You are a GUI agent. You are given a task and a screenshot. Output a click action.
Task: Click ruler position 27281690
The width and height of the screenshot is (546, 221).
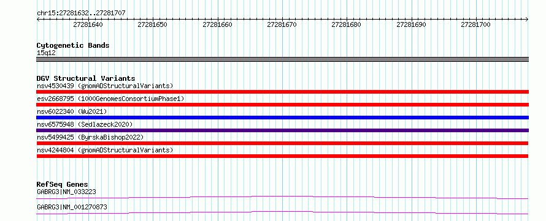pyautogui.click(x=411, y=24)
